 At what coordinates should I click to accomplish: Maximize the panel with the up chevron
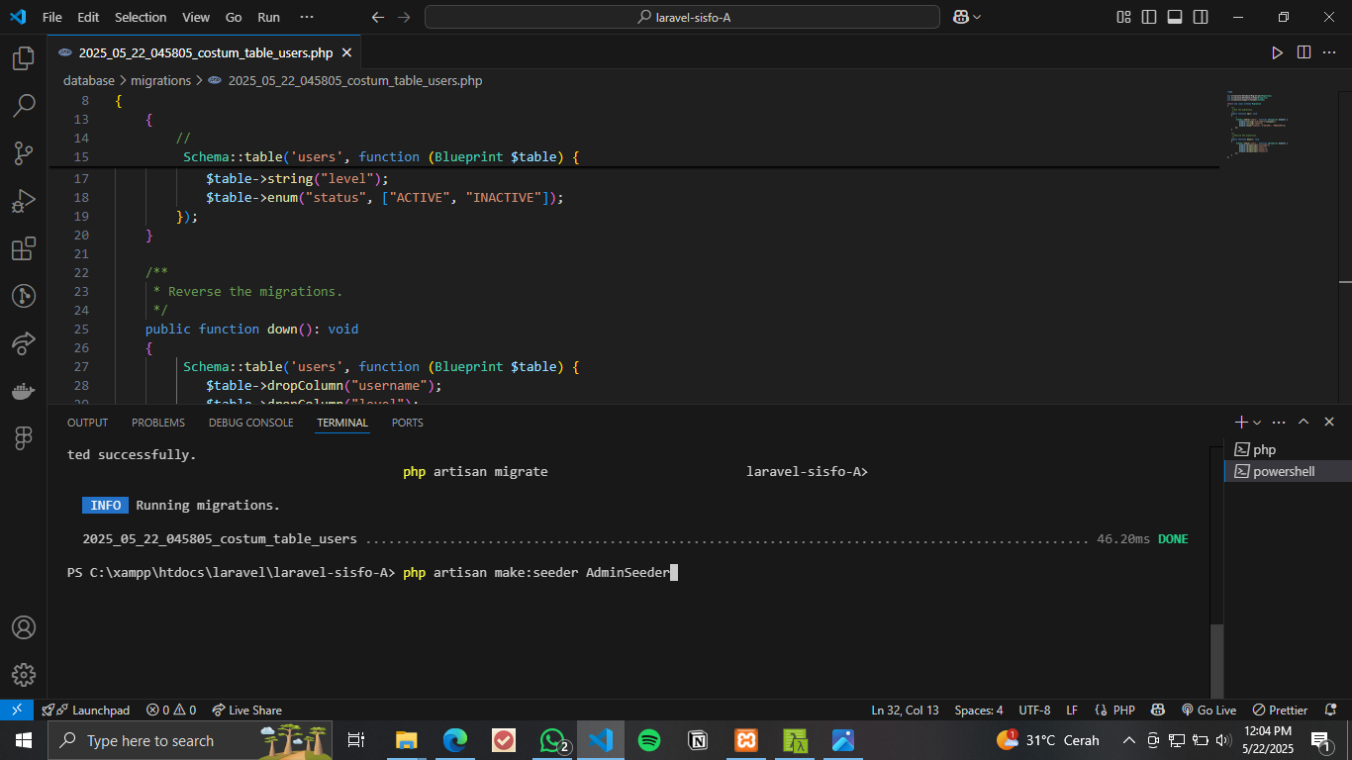point(1304,423)
